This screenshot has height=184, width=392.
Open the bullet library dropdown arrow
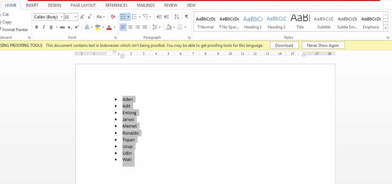tap(129, 17)
